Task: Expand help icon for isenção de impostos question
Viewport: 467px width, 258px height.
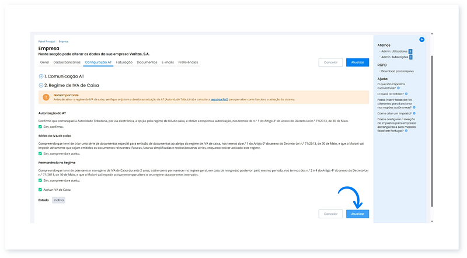Action: (x=406, y=131)
